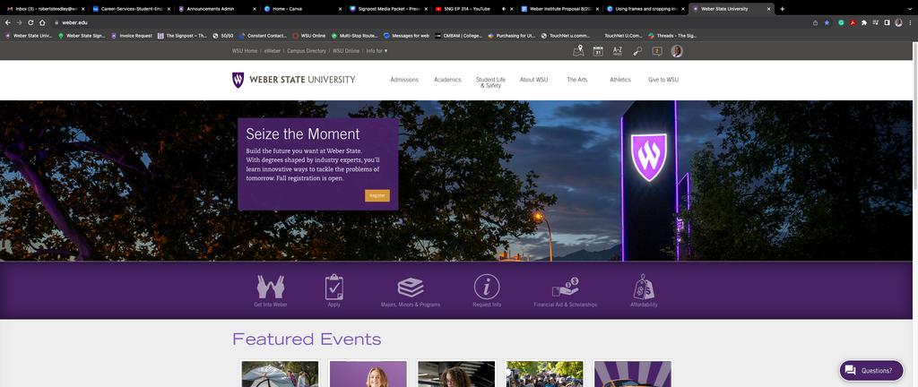Image resolution: width=918 pixels, height=387 pixels.
Task: Click the weber.edu address bar
Action: (430, 22)
